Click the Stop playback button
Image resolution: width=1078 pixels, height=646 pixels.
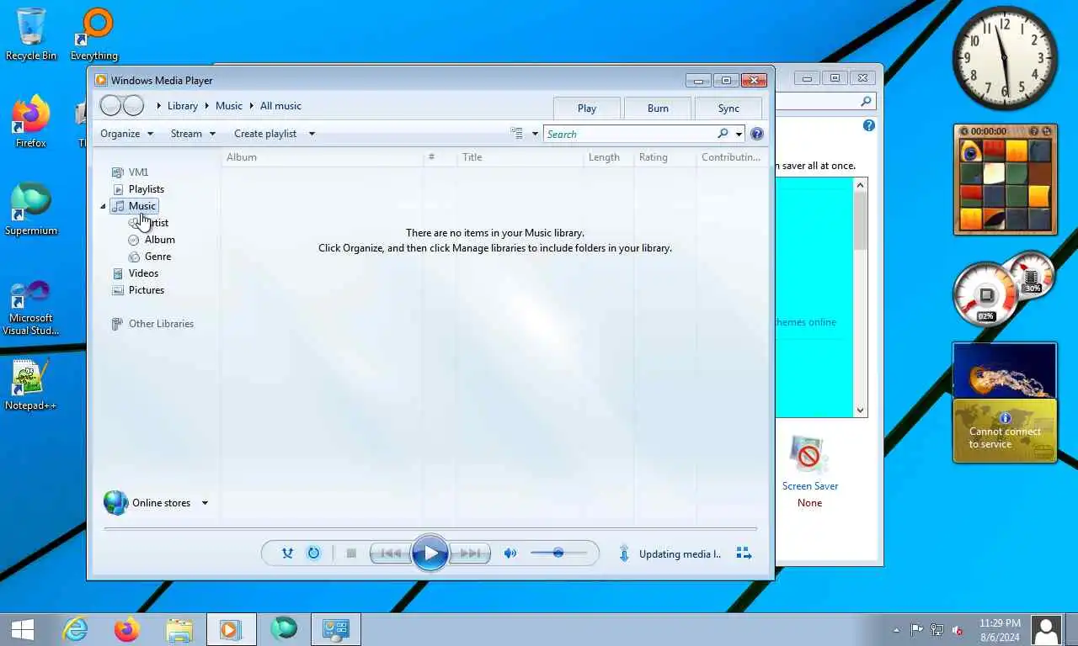(351, 553)
